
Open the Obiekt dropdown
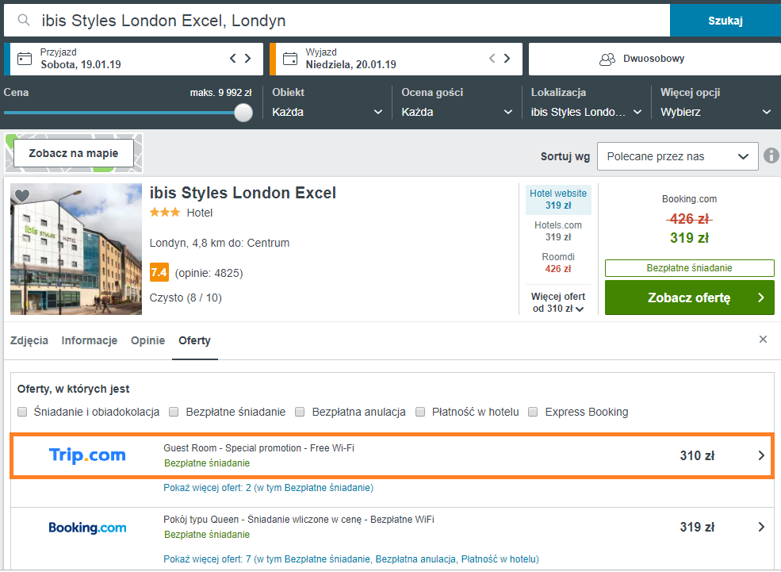(327, 112)
